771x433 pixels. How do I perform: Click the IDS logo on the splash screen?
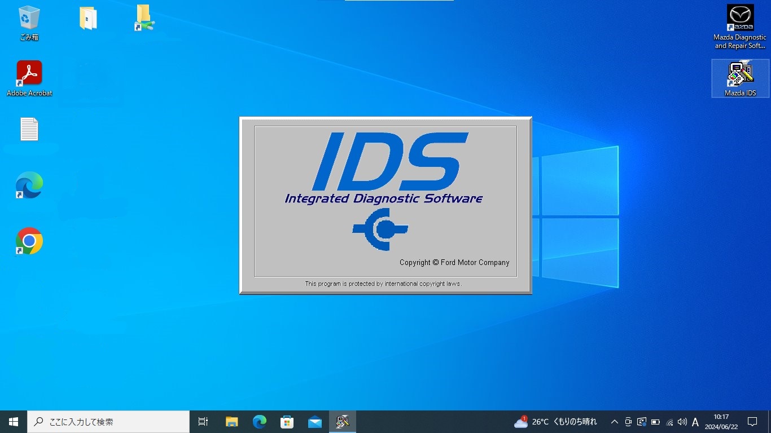click(x=391, y=161)
